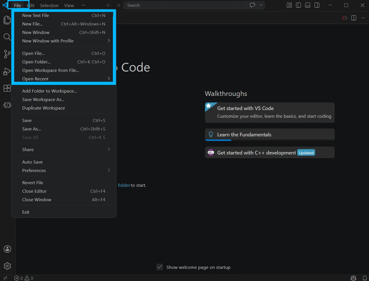This screenshot has height=281, width=369.
Task: Choose Add Folder to Workspace...
Action: pyautogui.click(x=64, y=91)
